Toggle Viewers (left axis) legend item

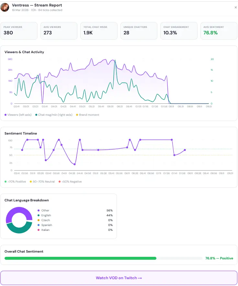click(x=18, y=115)
